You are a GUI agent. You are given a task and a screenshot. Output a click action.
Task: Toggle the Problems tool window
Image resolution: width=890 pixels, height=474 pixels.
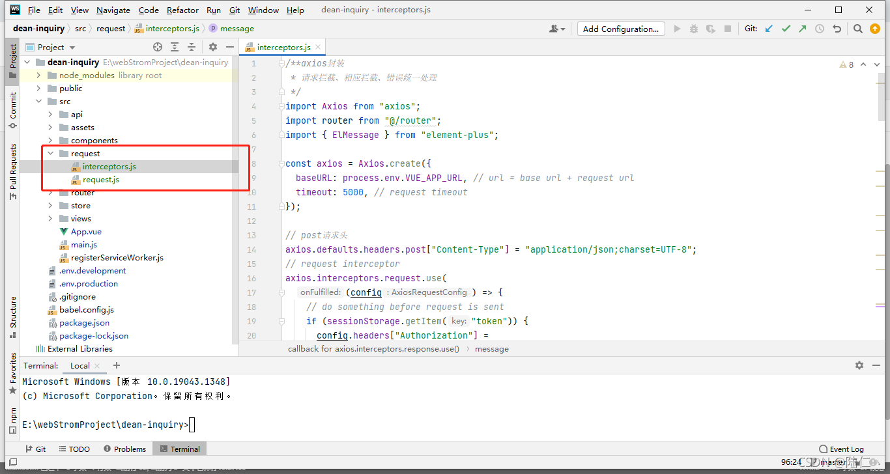tap(124, 449)
